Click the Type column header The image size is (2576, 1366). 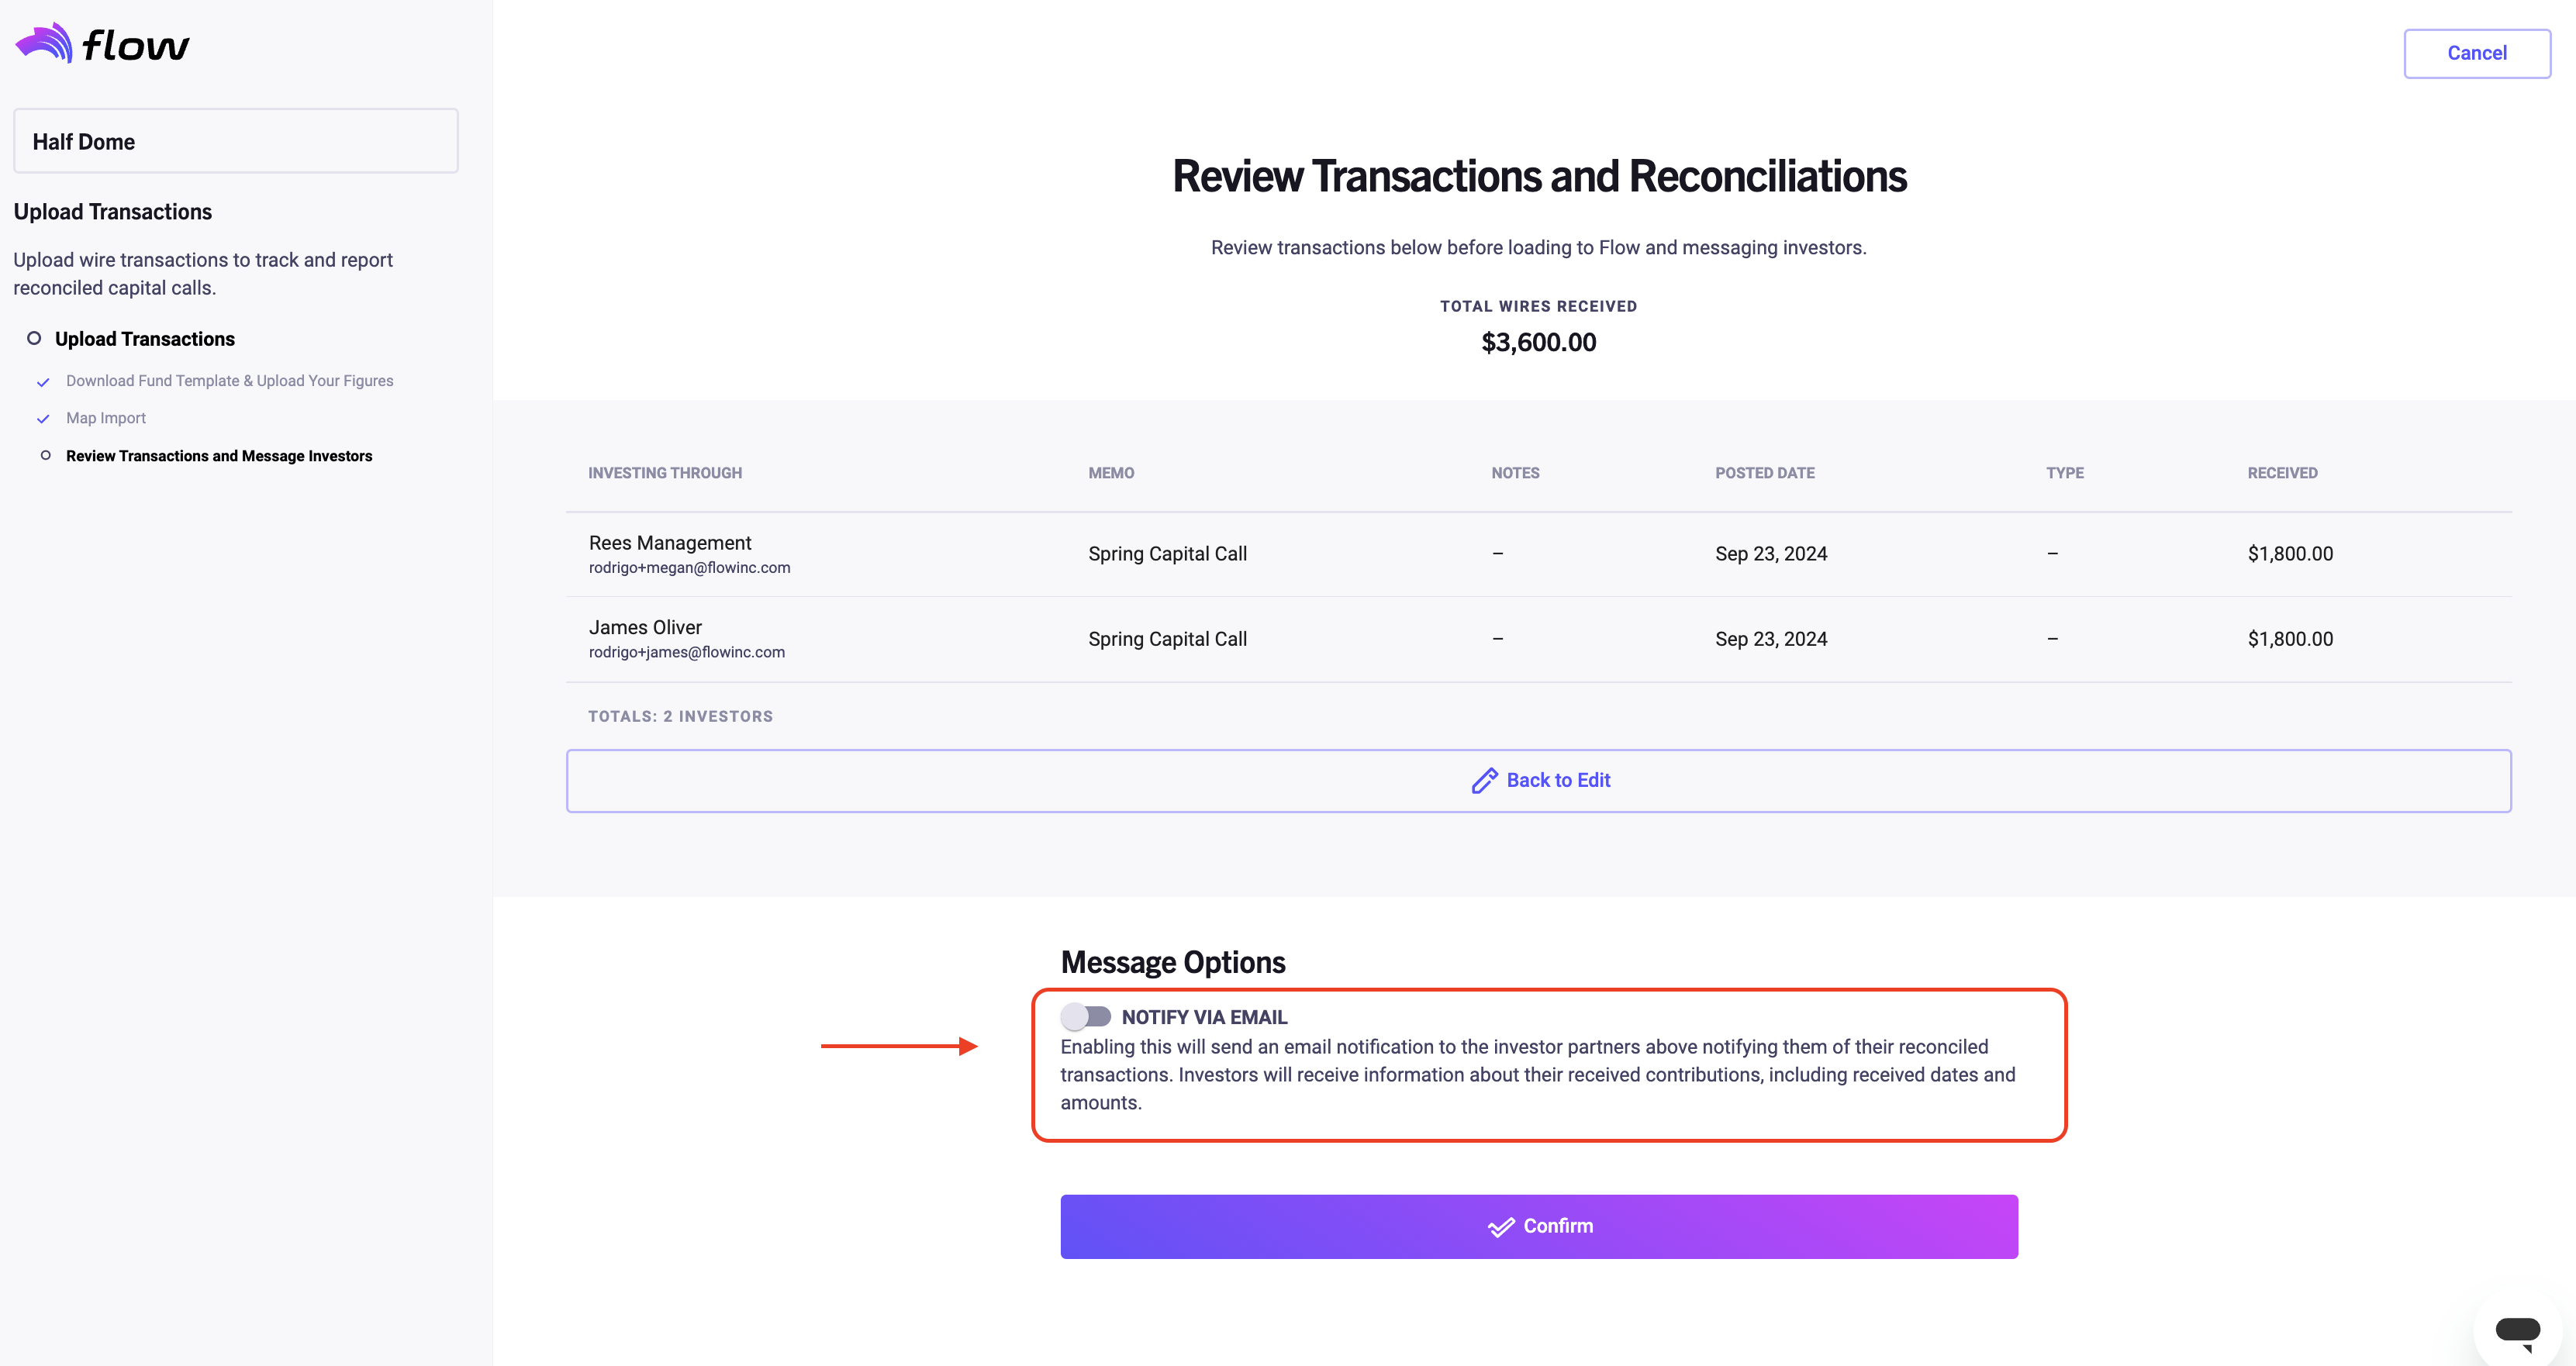(2065, 473)
